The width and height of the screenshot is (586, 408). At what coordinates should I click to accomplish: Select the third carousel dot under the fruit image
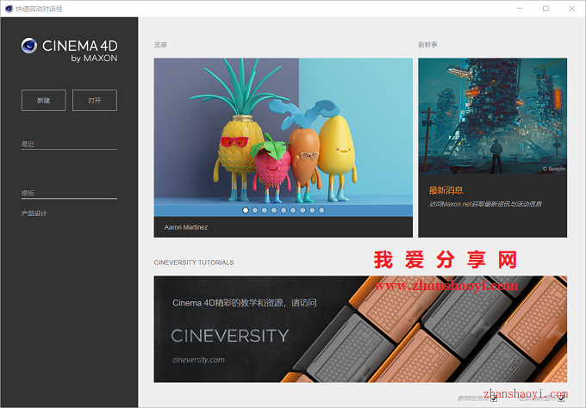point(265,210)
